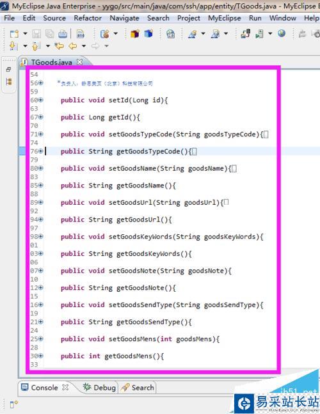Open the Previous Annotation dropdown arrow
This screenshot has width=320, height=414.
(x=48, y=46)
